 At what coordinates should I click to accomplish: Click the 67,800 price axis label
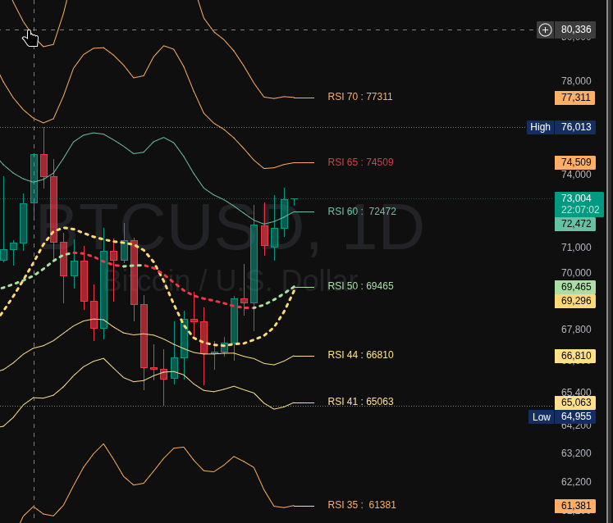click(x=576, y=330)
